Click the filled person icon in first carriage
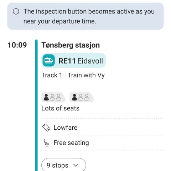Viewport: 171px width, 171px height. 46,97
